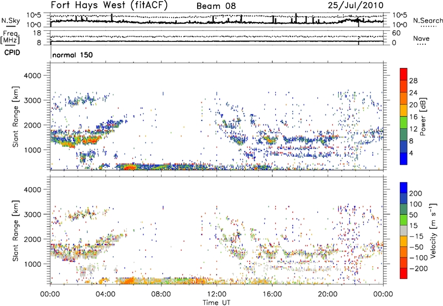Click the '16:00' time tick label
Viewport: 443px width, 306px height.
click(x=272, y=294)
